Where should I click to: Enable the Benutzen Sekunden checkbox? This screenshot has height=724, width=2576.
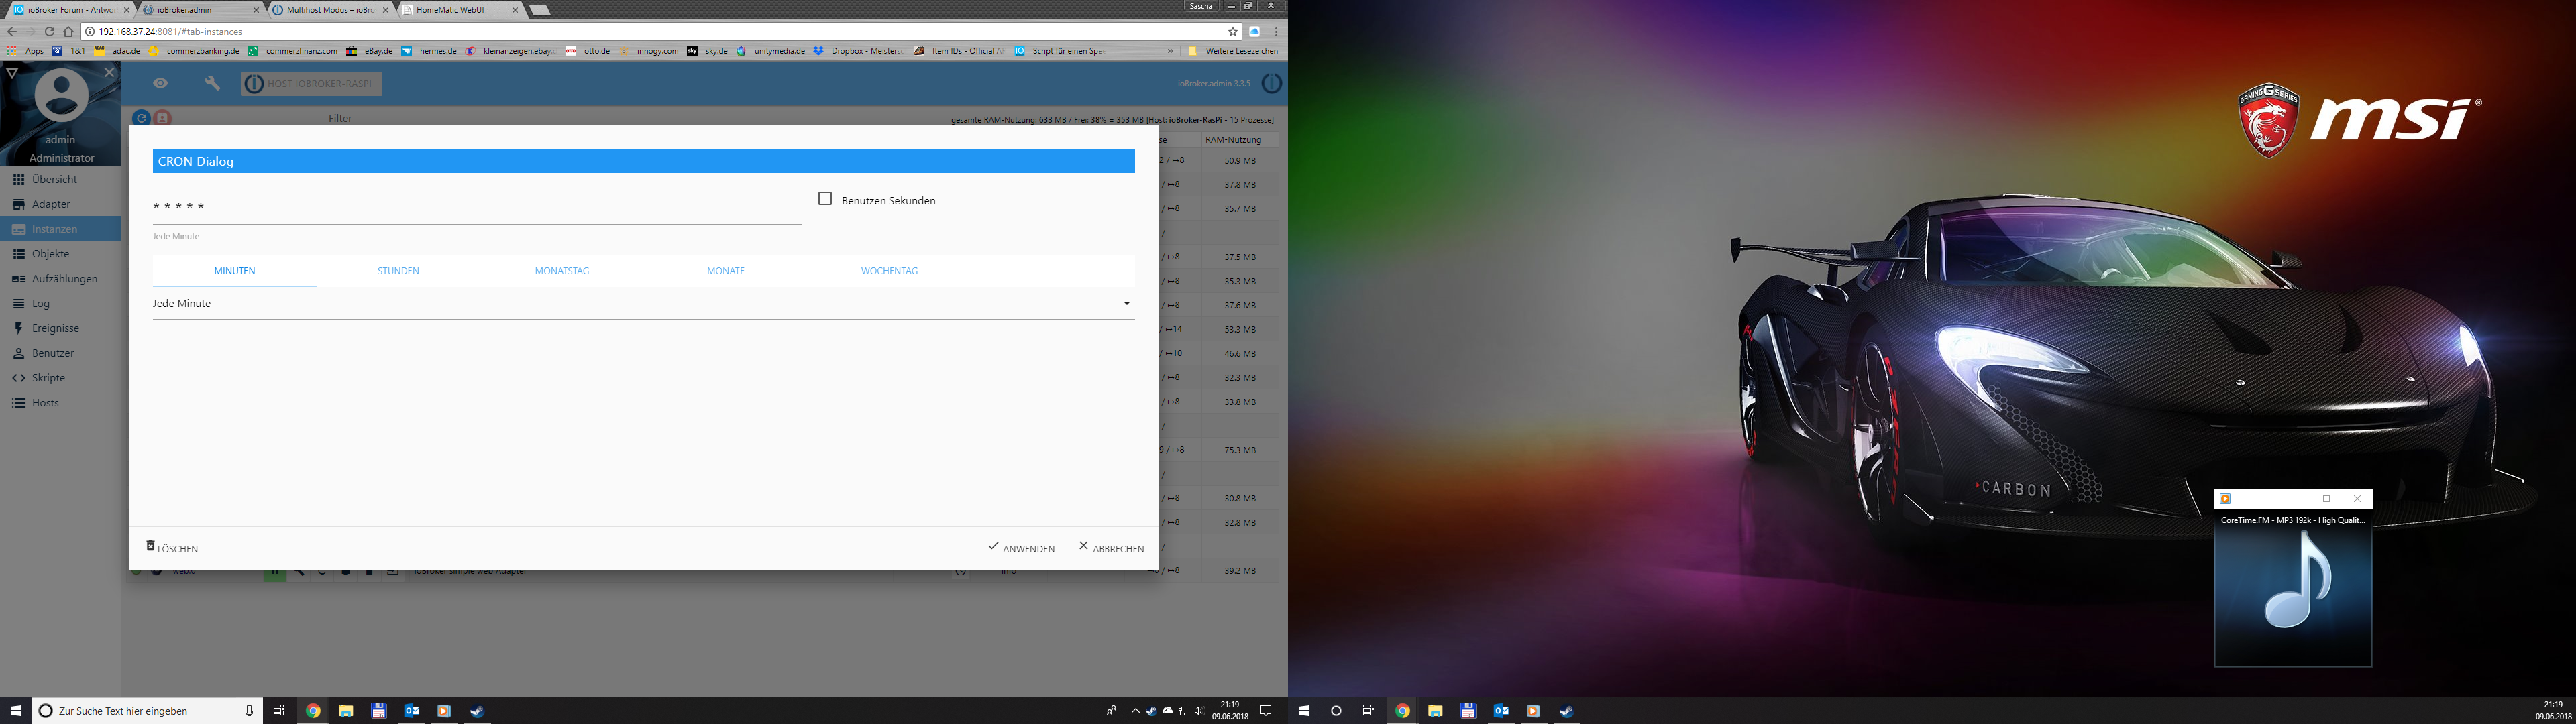tap(825, 199)
